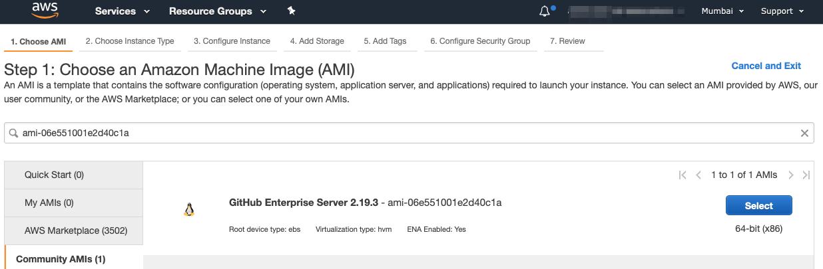Image resolution: width=823 pixels, height=269 pixels.
Task: Open the Support dropdown menu
Action: (x=782, y=11)
